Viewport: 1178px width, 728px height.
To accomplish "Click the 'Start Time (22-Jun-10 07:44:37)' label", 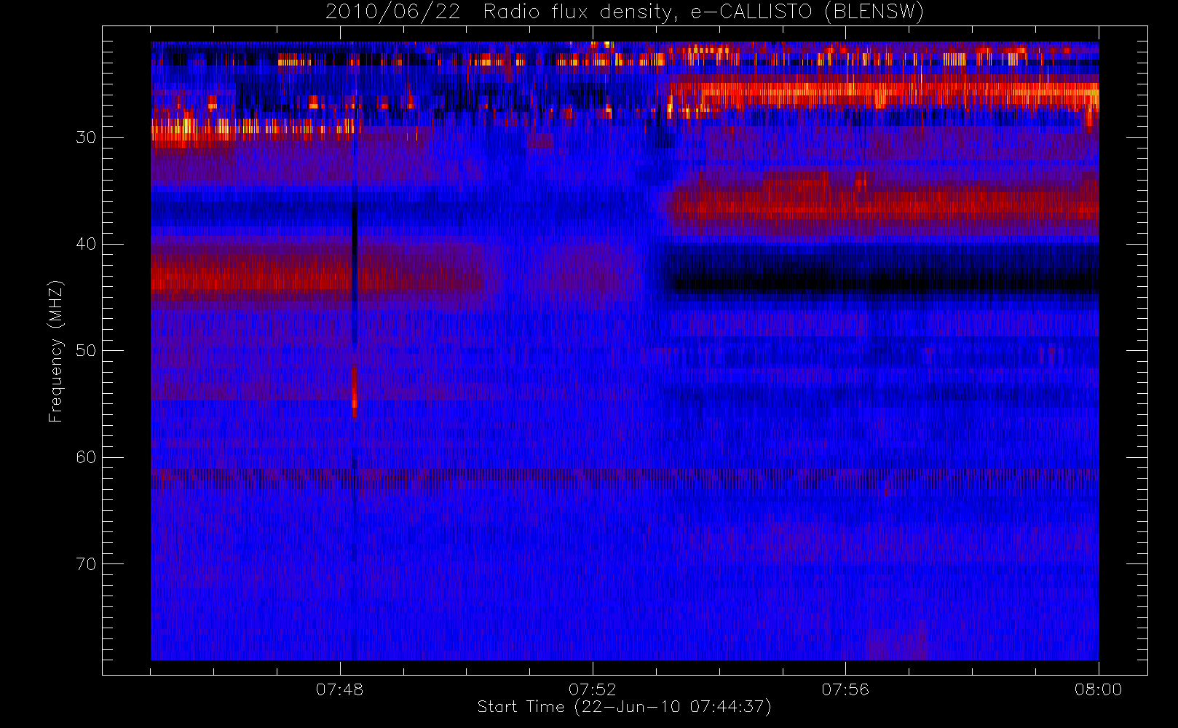I will point(624,707).
